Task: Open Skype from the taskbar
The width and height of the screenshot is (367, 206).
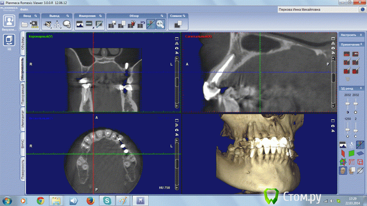Action: coord(107,201)
